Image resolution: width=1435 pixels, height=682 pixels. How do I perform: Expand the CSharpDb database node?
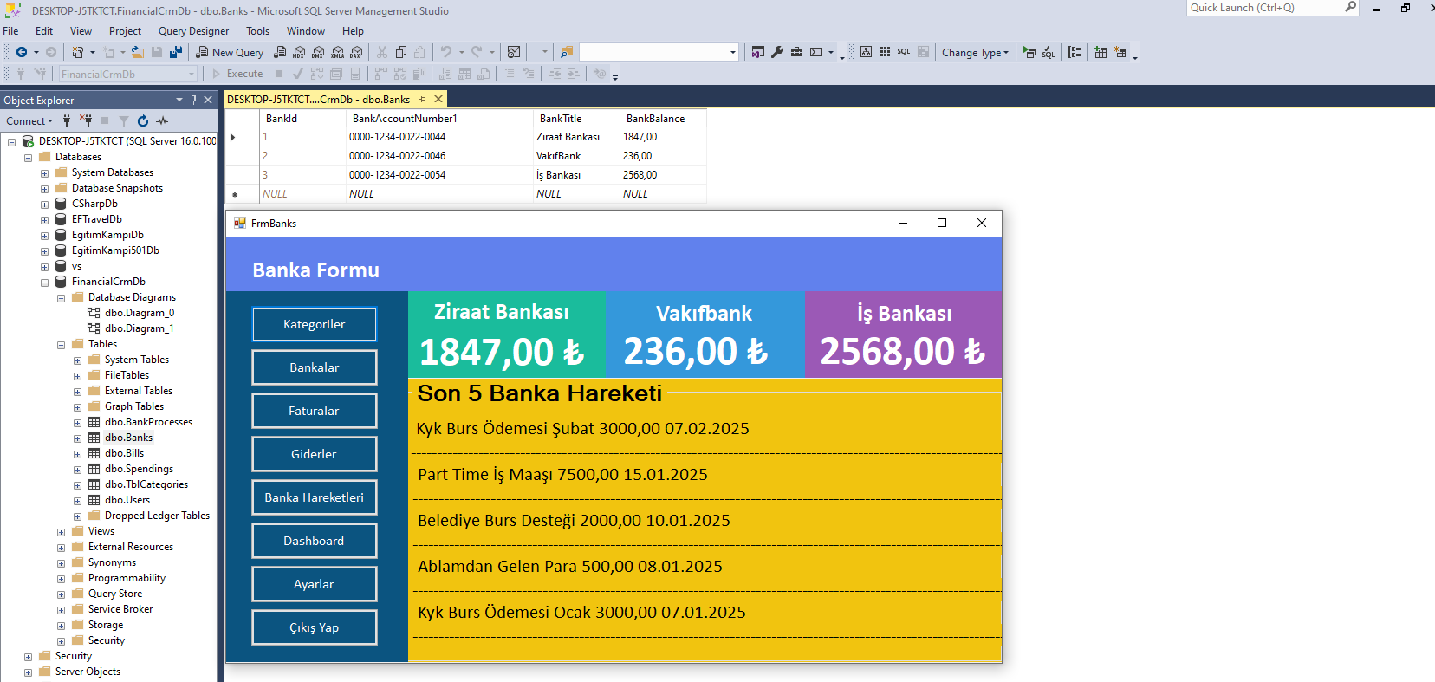[44, 205]
